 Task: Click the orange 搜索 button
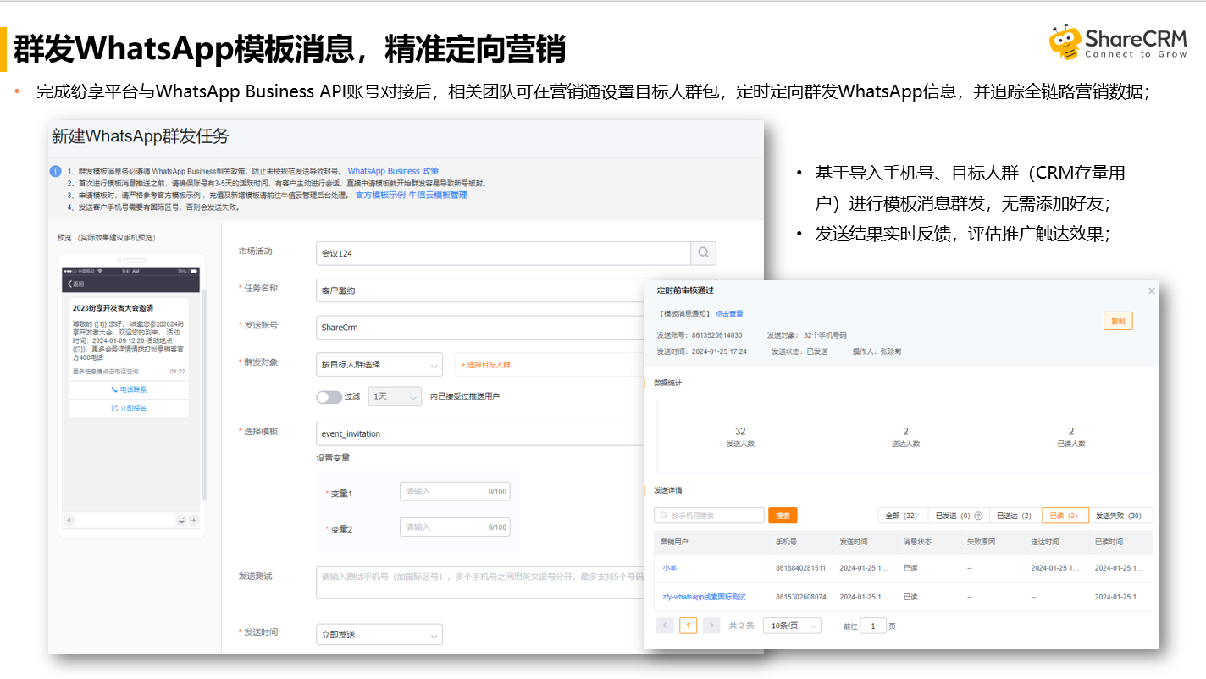(783, 516)
